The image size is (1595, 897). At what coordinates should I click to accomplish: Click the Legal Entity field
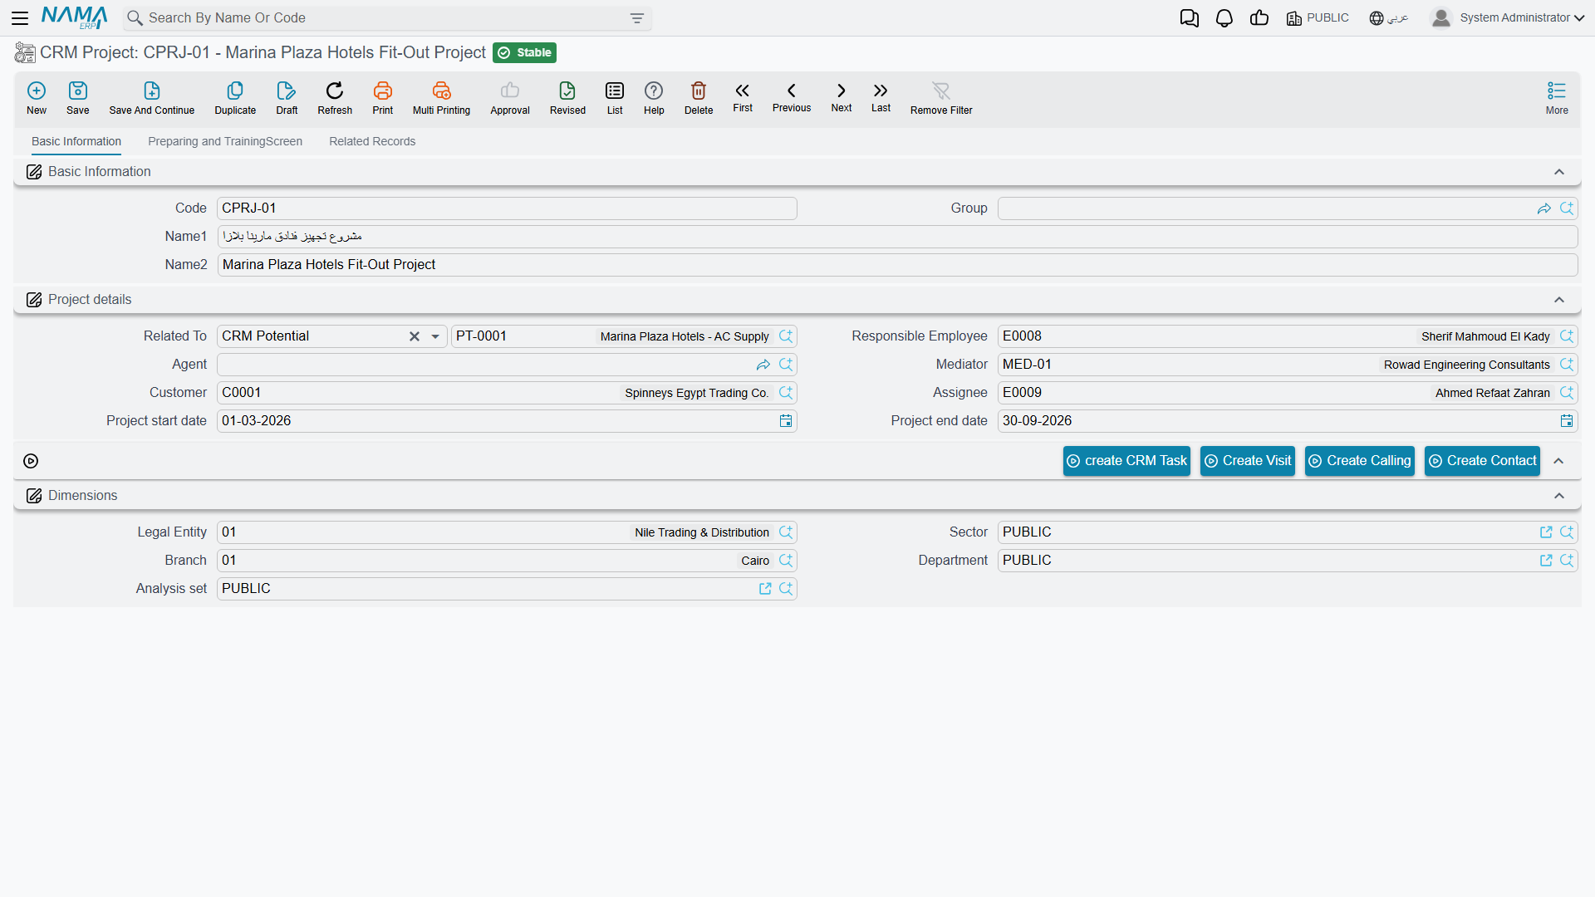[507, 532]
